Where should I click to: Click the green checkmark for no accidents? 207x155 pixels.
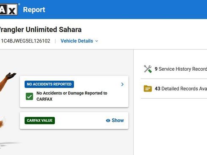point(29,96)
